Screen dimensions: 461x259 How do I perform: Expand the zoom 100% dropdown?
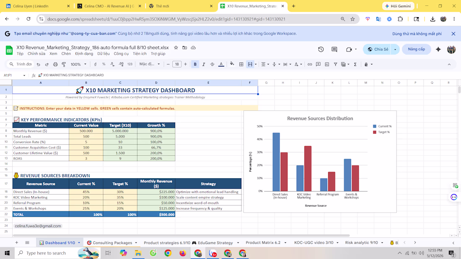coord(78,64)
